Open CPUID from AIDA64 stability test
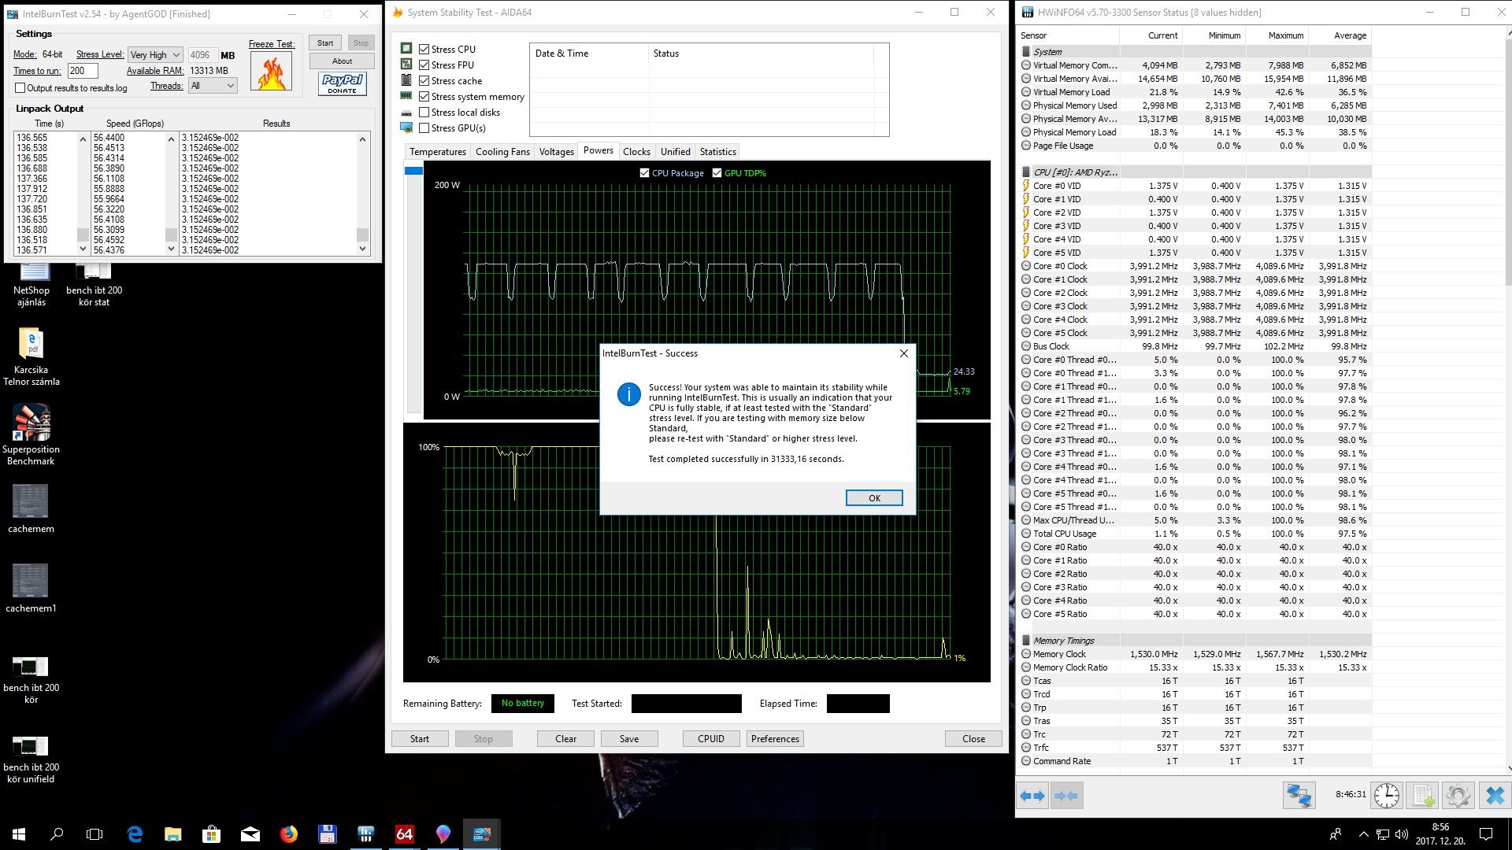This screenshot has height=850, width=1512. [x=711, y=739]
